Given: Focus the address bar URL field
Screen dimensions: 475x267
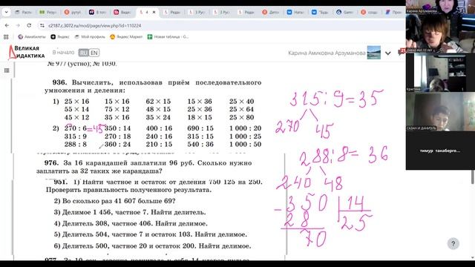Looking at the screenshot, I should click(94, 26).
